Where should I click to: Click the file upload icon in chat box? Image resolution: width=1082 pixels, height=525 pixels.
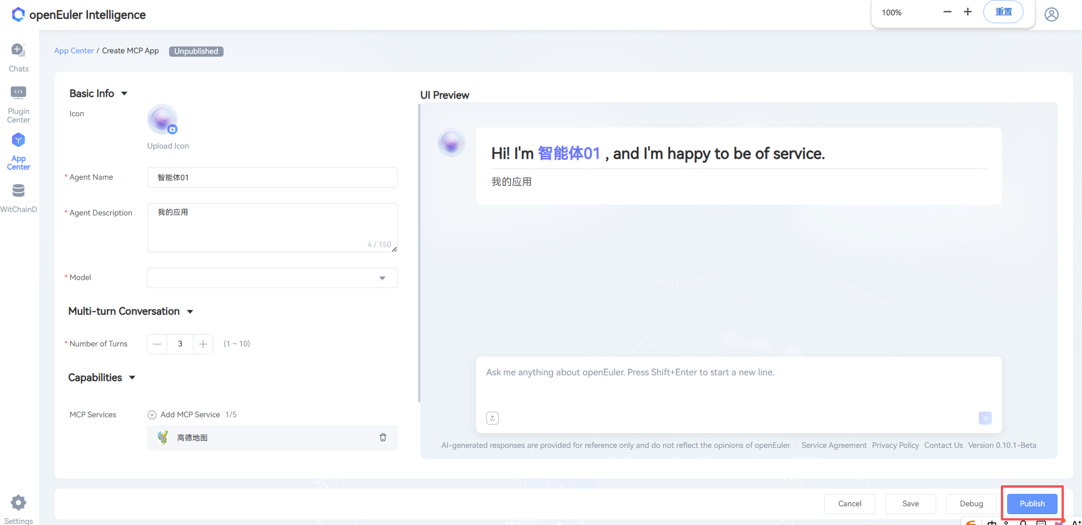click(x=492, y=418)
